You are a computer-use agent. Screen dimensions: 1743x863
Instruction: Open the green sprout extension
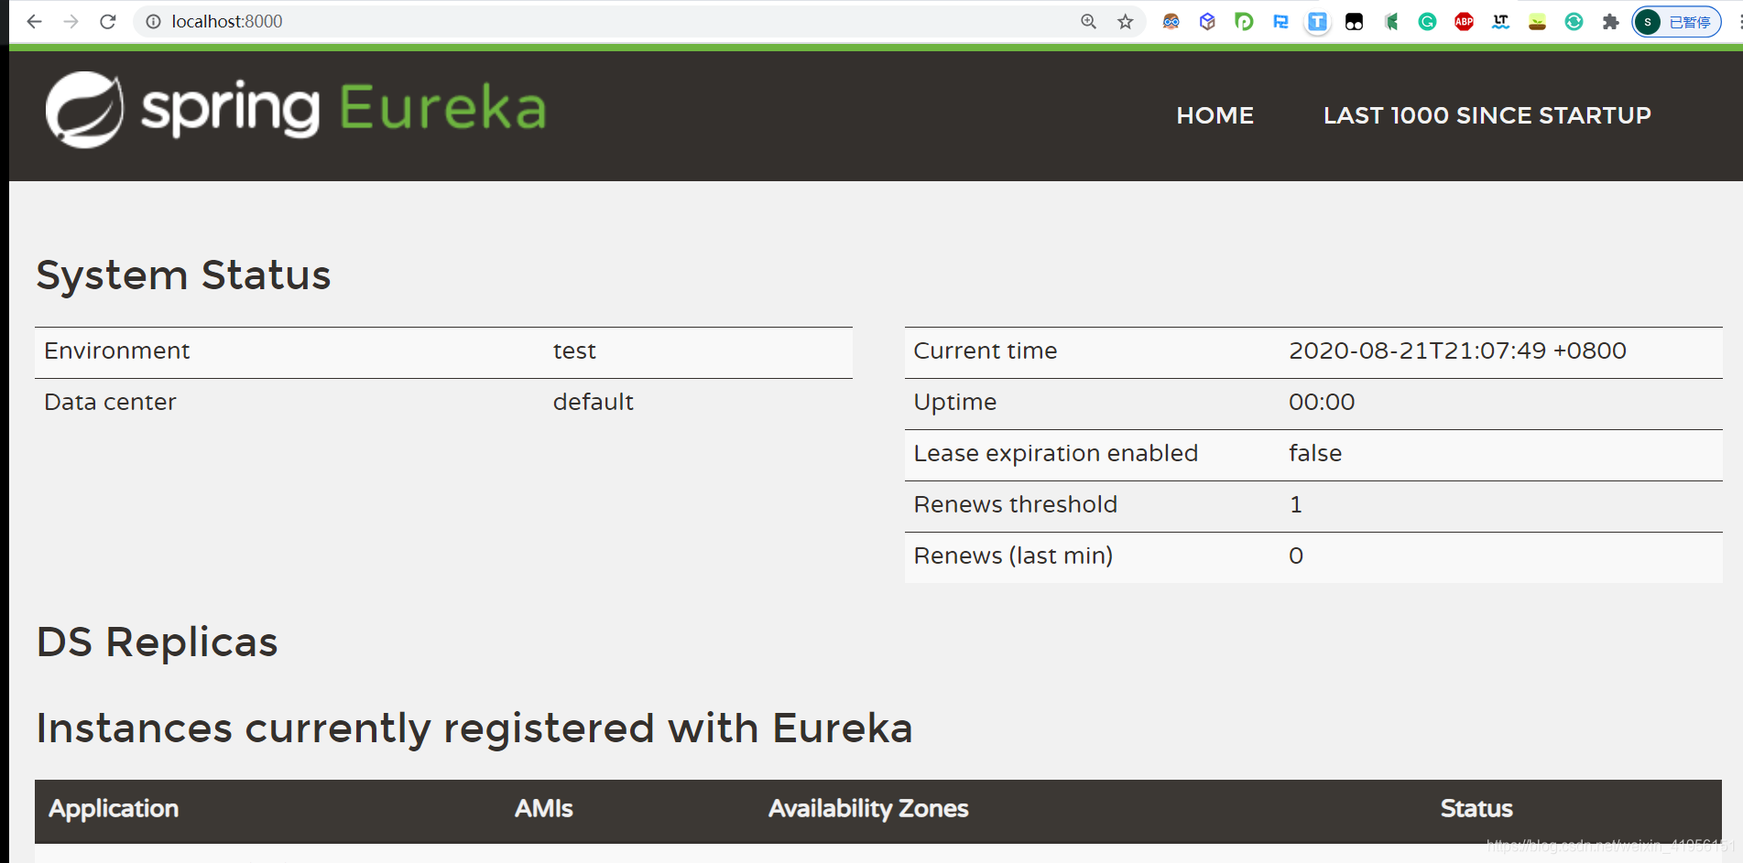pyautogui.click(x=1537, y=21)
